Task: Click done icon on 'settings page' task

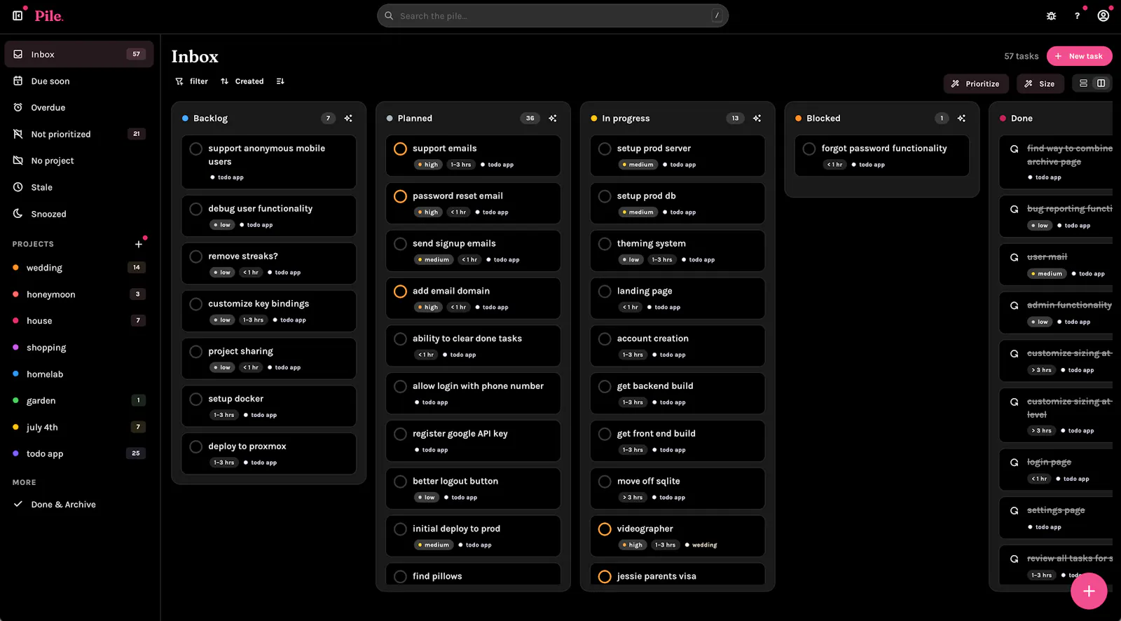Action: 1014,510
